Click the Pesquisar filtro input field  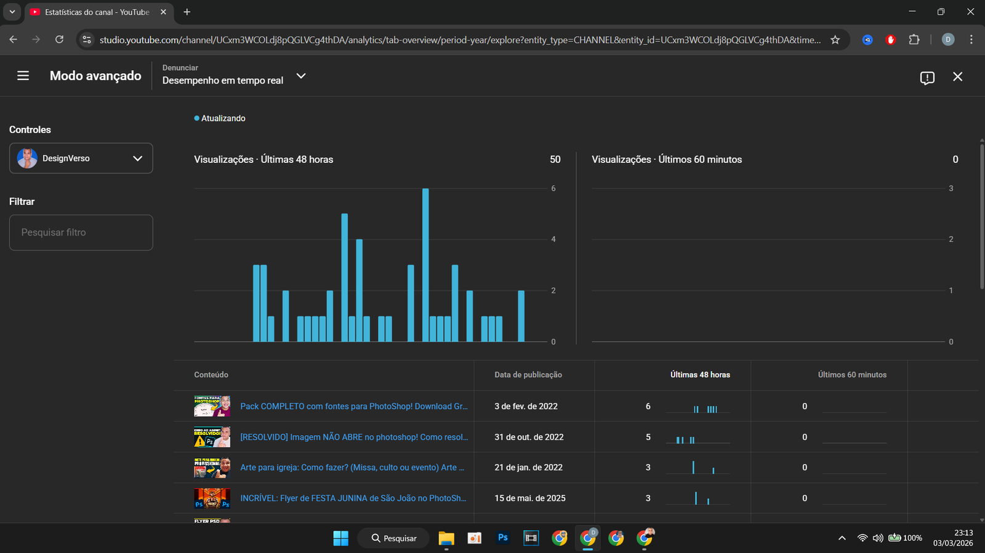[81, 233]
